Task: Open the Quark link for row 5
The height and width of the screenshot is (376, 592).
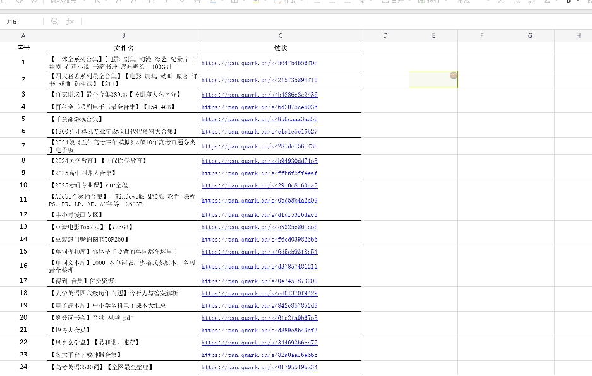Action: (259, 119)
